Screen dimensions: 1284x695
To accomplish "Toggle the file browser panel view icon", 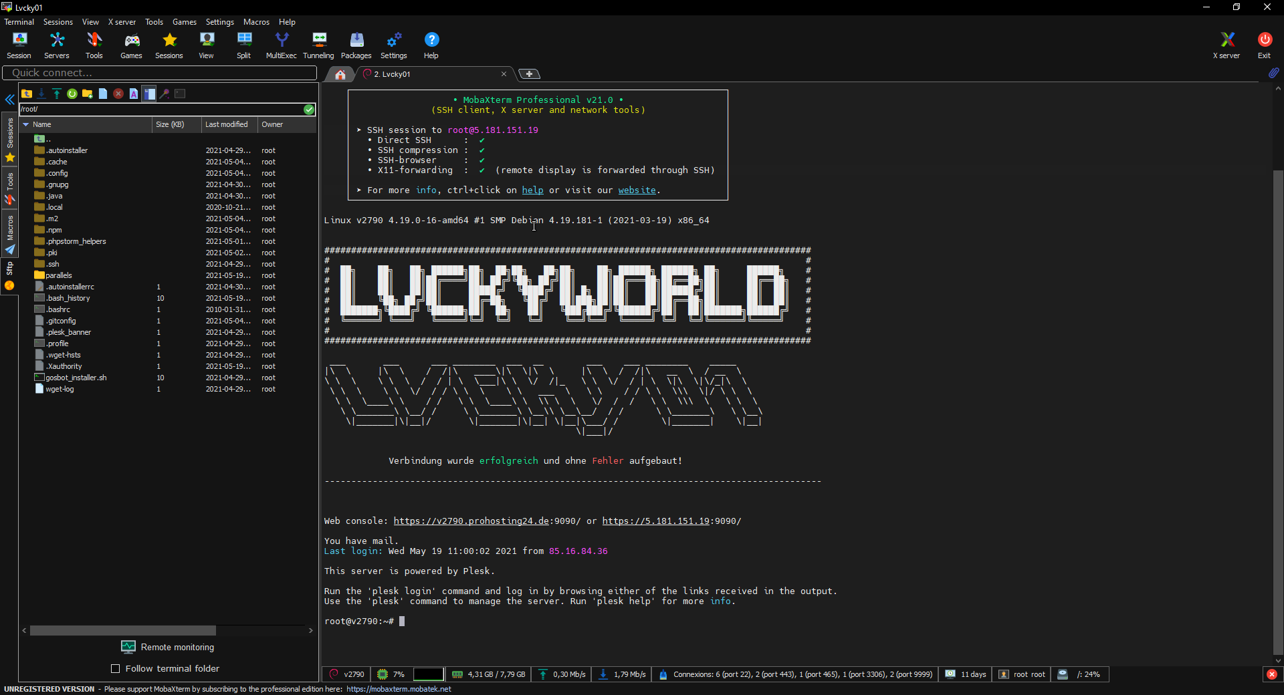I will [149, 94].
